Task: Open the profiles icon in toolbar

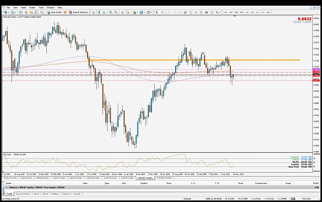Action: tap(12, 12)
